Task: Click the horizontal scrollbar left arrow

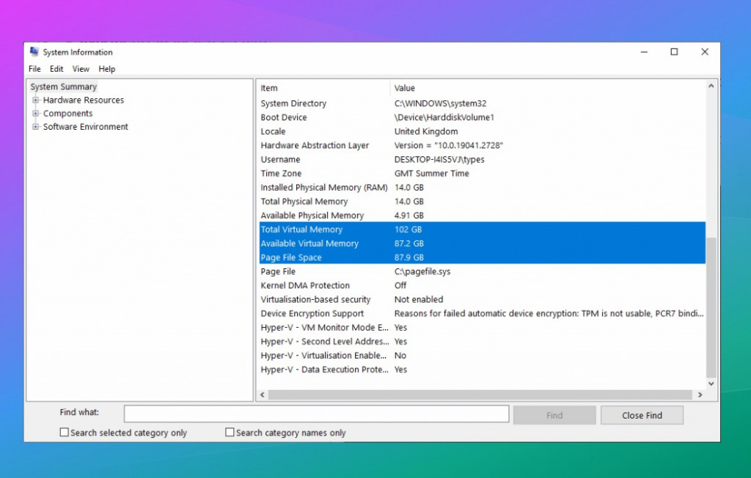Action: click(263, 394)
